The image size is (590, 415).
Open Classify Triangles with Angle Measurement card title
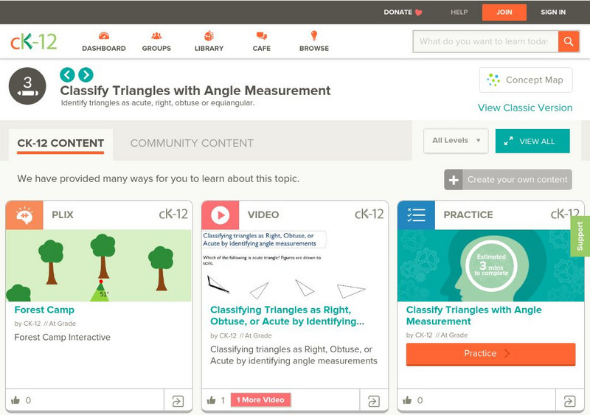473,315
